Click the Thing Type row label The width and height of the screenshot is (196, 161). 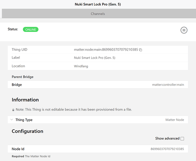[x=24, y=120]
